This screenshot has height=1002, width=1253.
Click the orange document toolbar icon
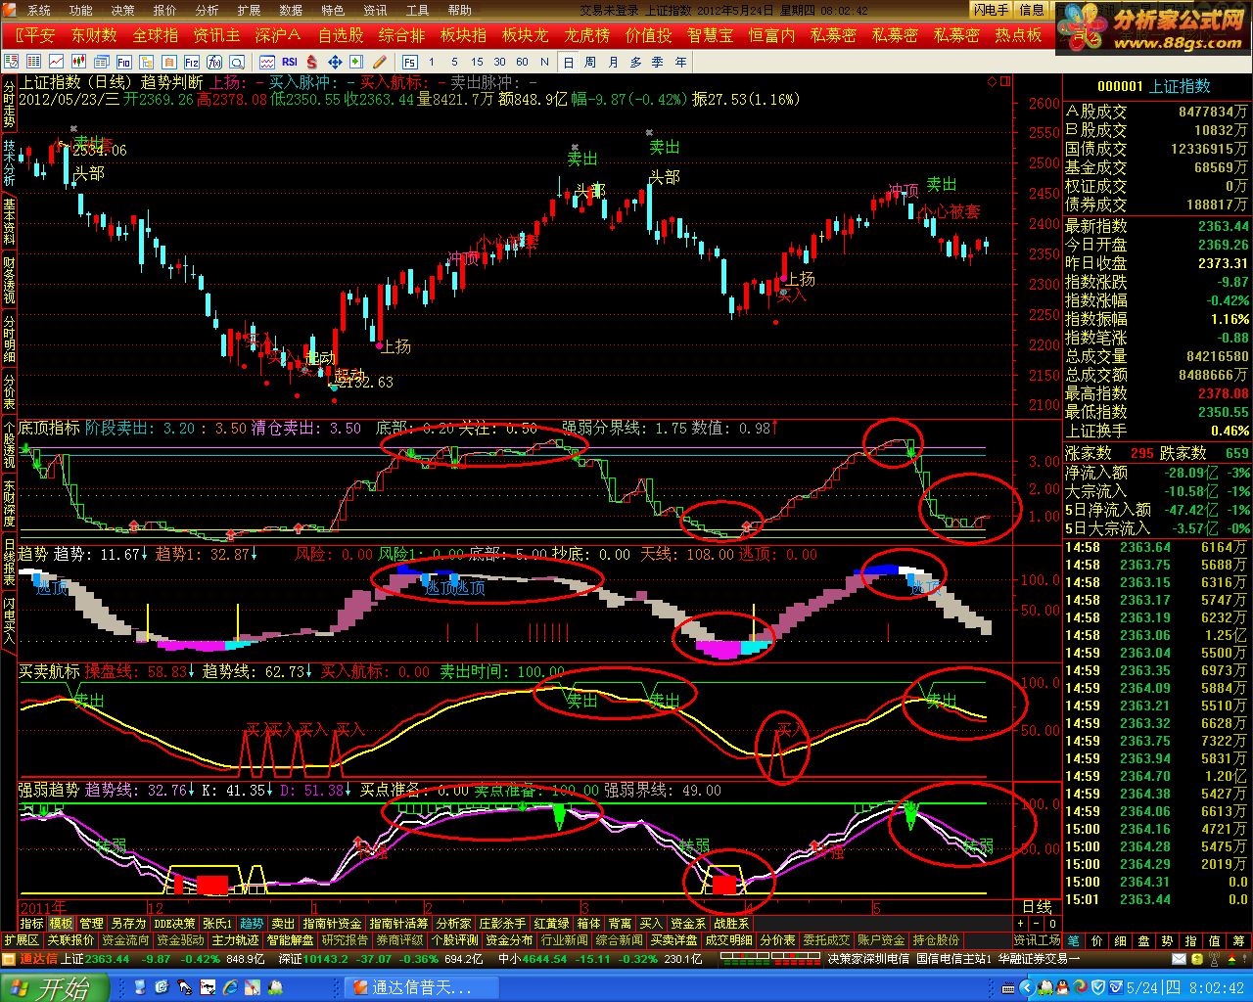point(169,62)
